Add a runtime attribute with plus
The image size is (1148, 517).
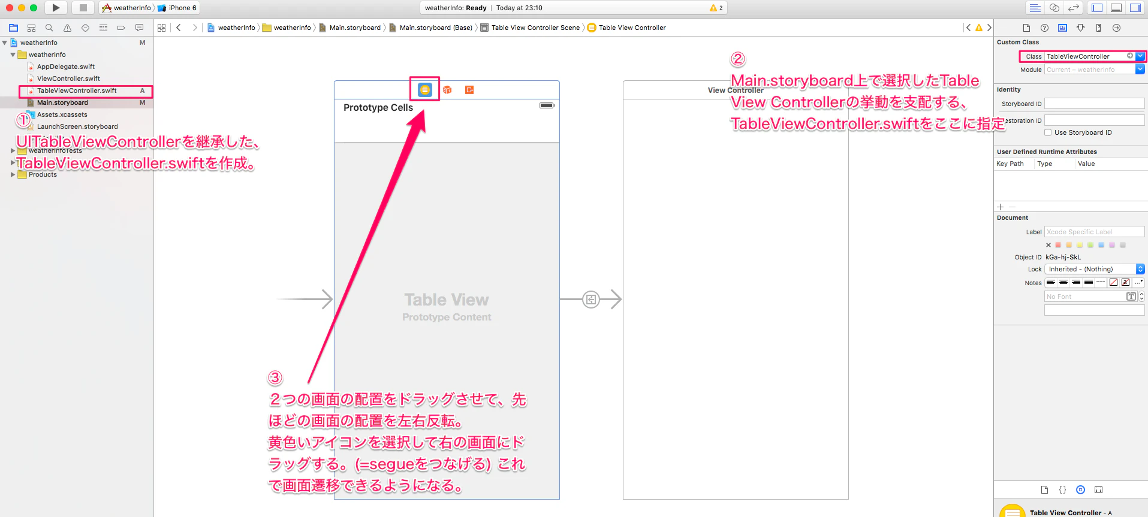click(1000, 207)
